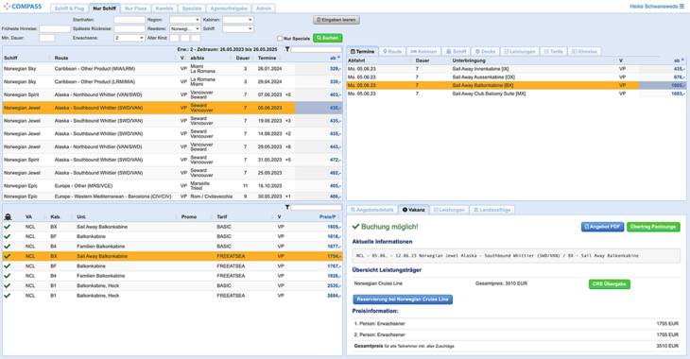Click the sort handle beside Tarif column header

tap(272, 217)
